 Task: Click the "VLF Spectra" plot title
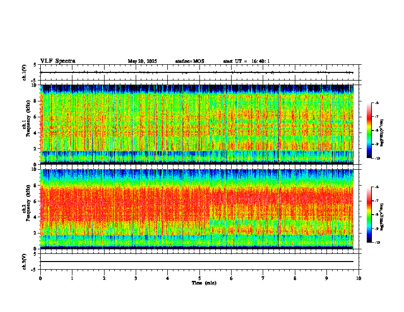(58, 61)
